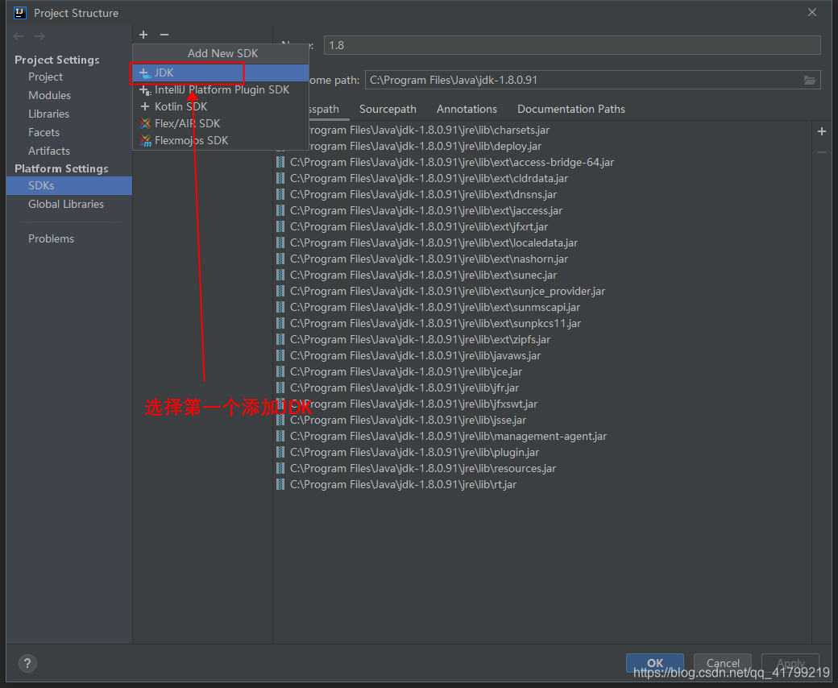
Task: Select the sunpkcs11.jar entry
Action: point(542,323)
